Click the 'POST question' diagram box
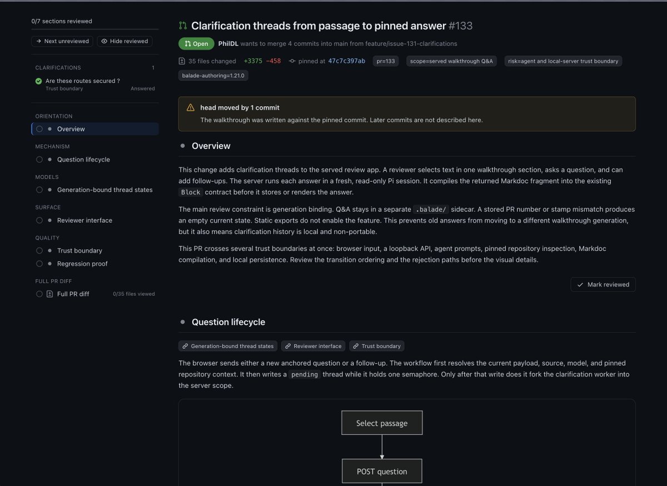The image size is (667, 486). 382,472
